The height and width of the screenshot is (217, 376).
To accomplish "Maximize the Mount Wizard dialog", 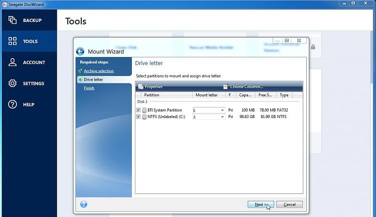I will pos(287,40).
